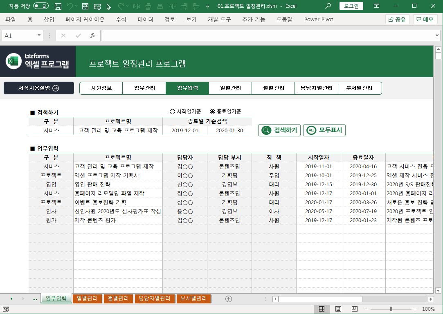Open the 수식 ribbon tab
The width and height of the screenshot is (443, 314).
[121, 20]
